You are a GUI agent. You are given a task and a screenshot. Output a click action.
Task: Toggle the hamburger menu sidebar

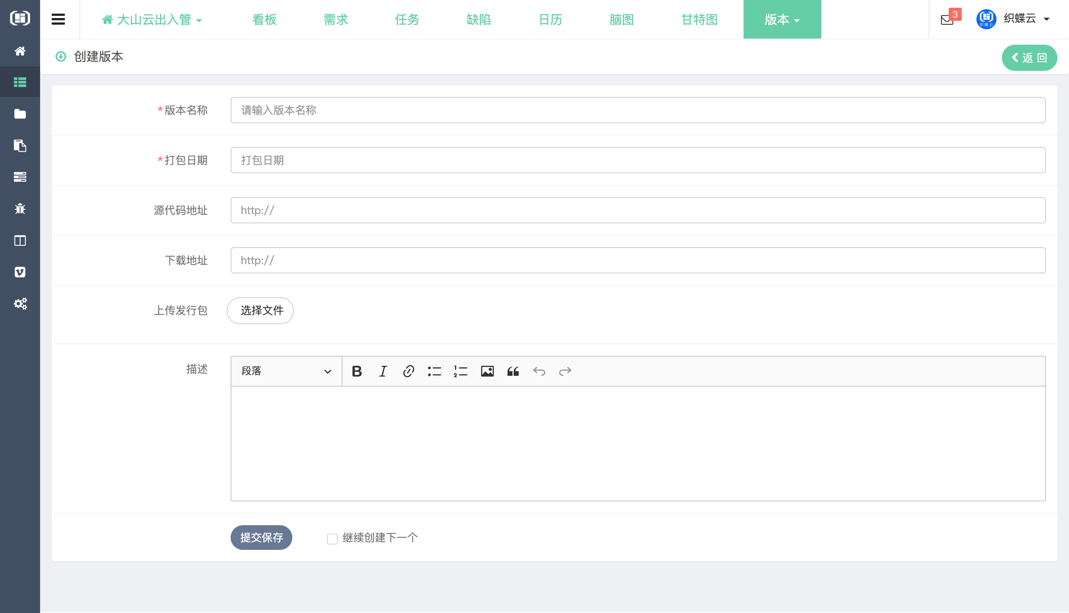pyautogui.click(x=58, y=19)
